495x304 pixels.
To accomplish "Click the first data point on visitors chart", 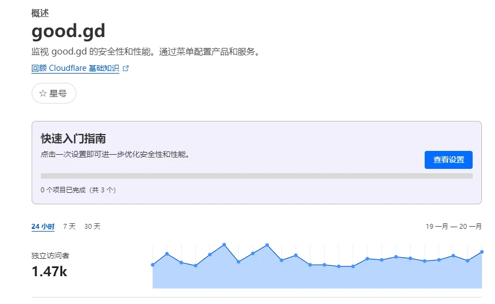I will 153,265.
